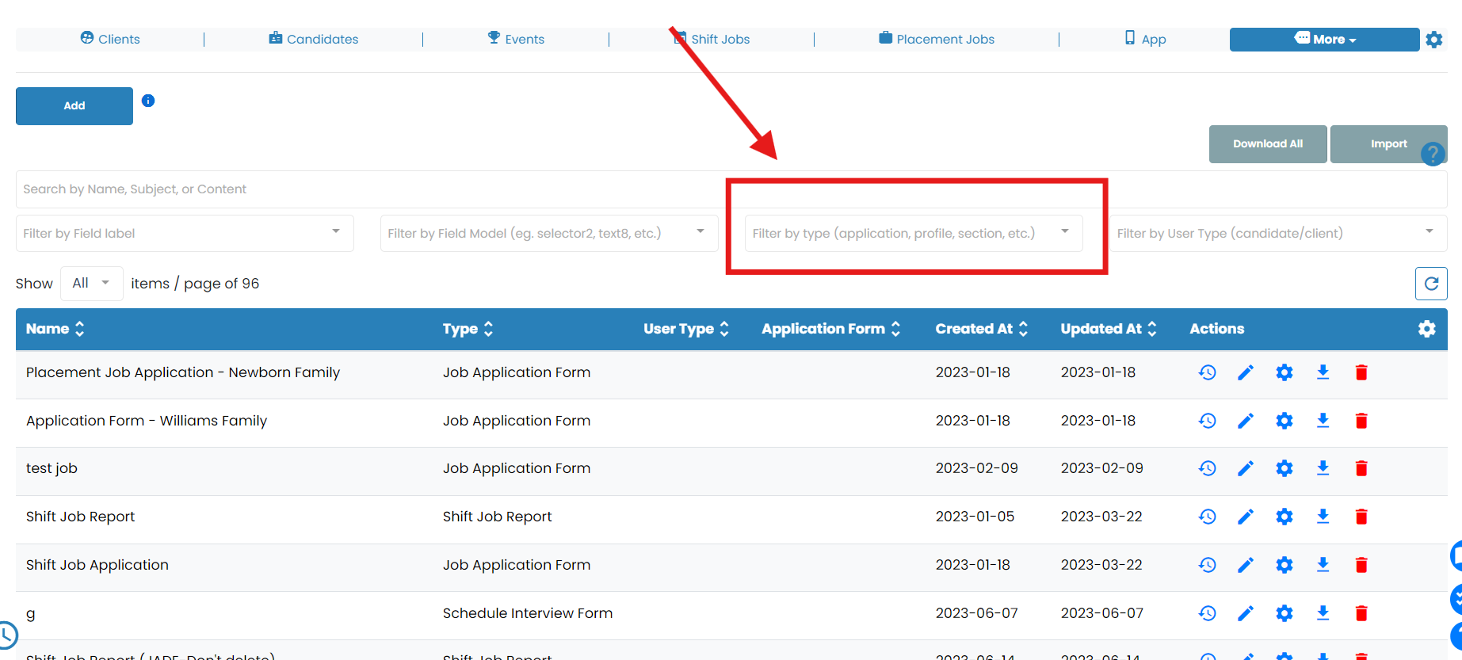This screenshot has width=1462, height=660.
Task: Open the items per page All dropdown
Action: coord(91,284)
